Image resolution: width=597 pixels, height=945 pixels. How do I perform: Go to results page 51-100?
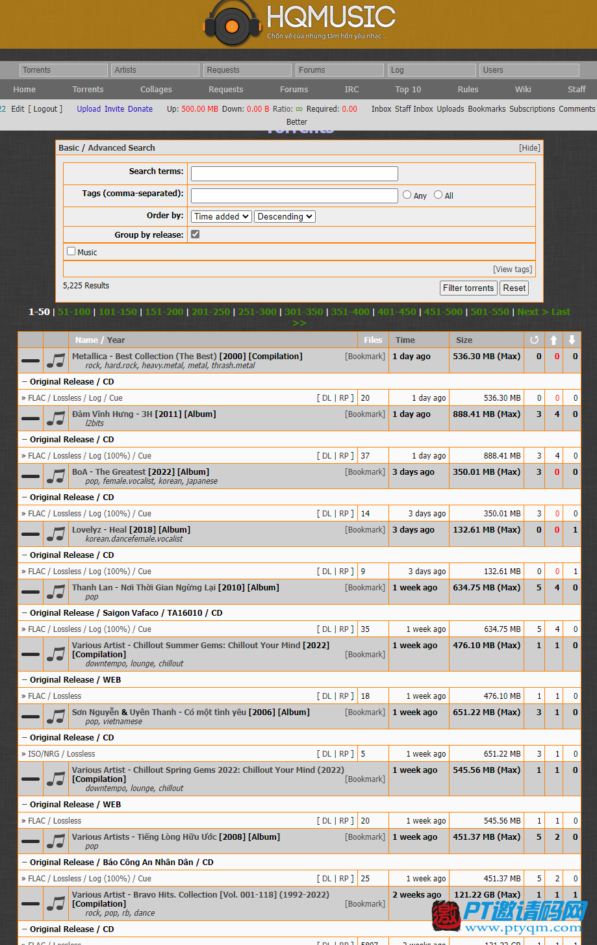[74, 312]
